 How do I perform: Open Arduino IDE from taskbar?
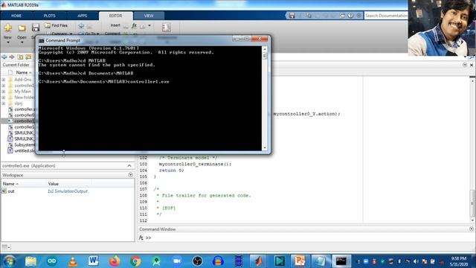coord(51,261)
